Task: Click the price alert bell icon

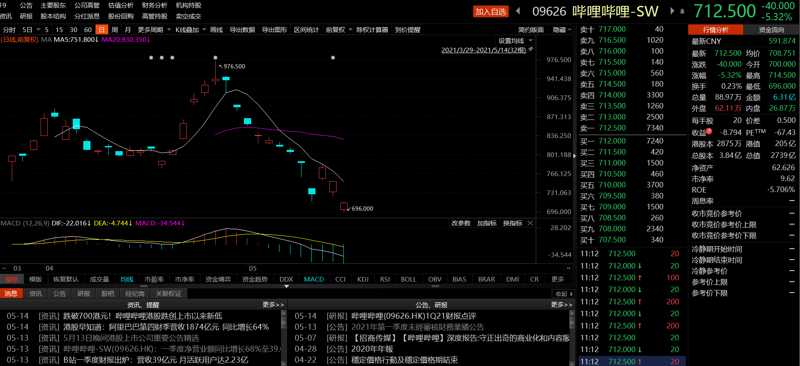Action: 682,11
